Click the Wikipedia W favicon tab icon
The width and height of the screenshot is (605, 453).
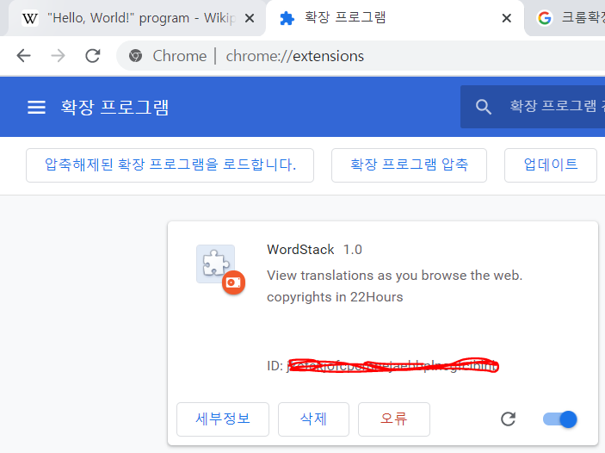pos(30,18)
